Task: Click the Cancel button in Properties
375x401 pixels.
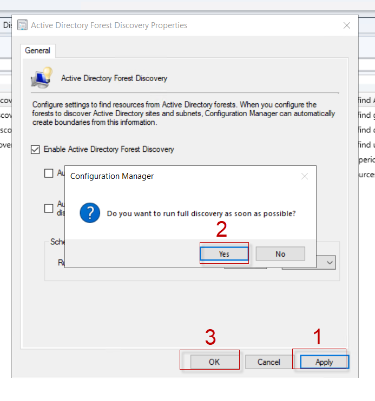Action: 269,362
